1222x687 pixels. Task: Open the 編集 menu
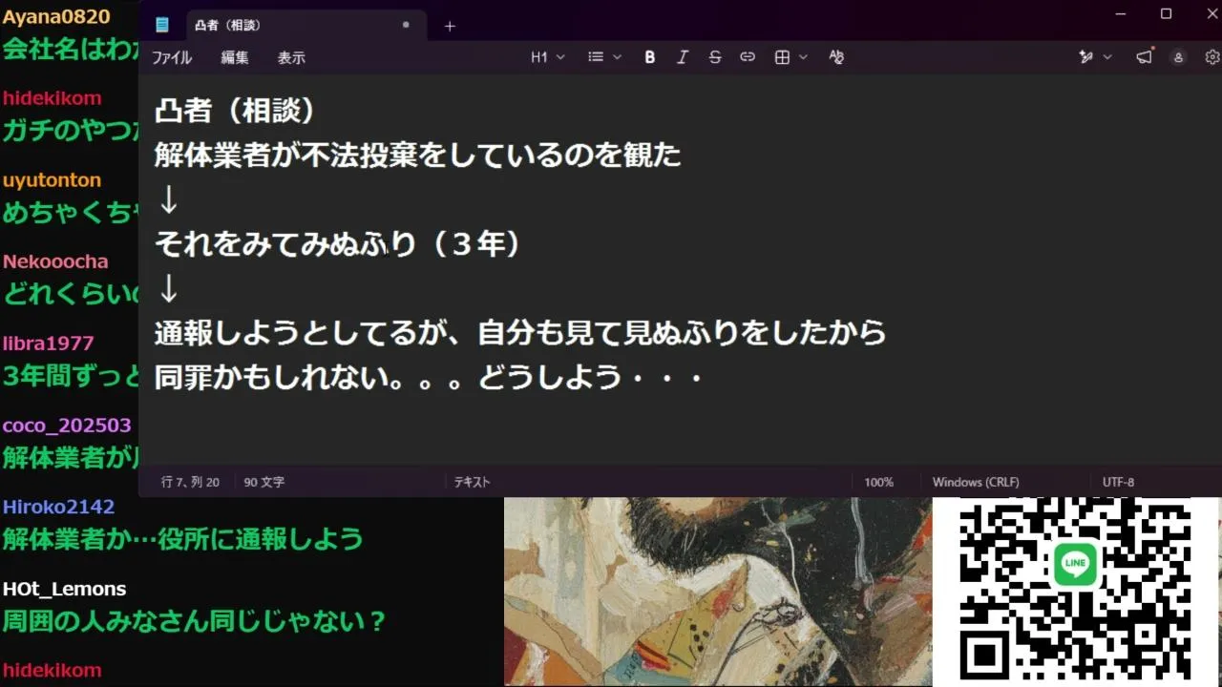coord(235,57)
